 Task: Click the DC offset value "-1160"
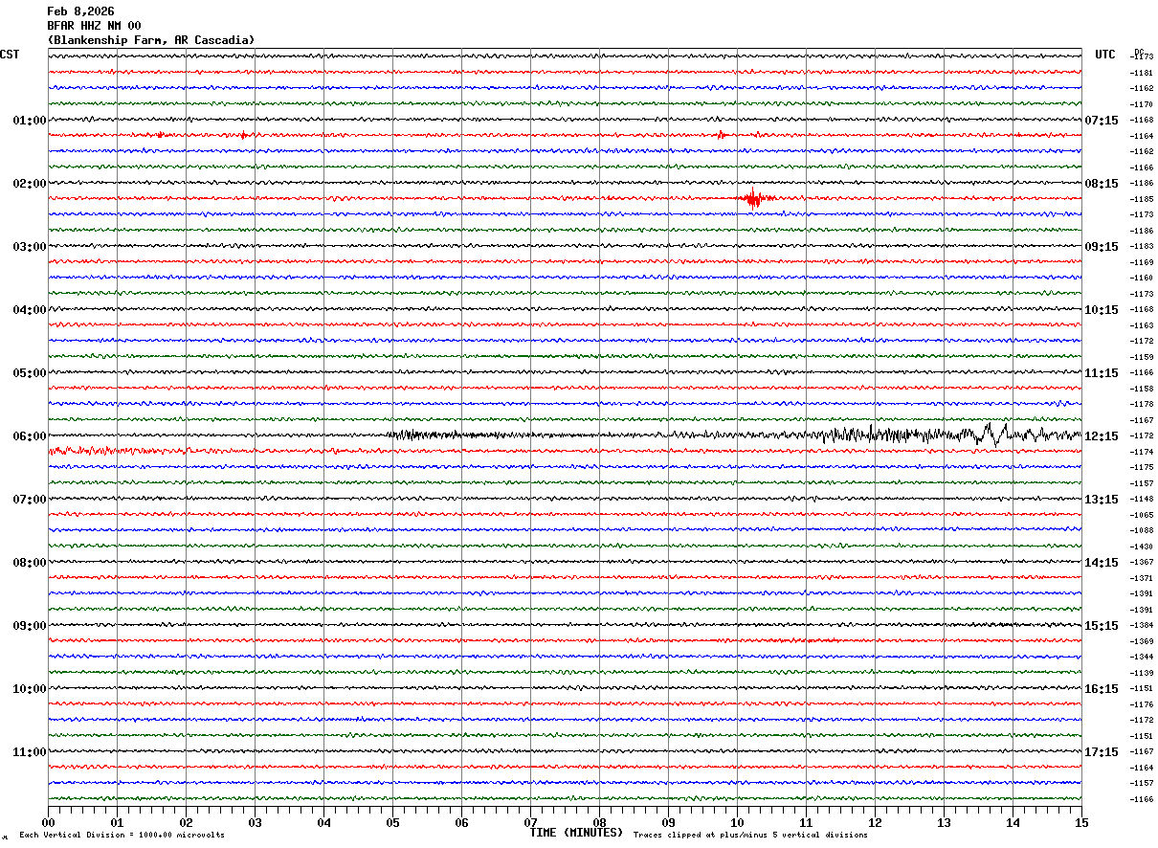pos(1142,279)
